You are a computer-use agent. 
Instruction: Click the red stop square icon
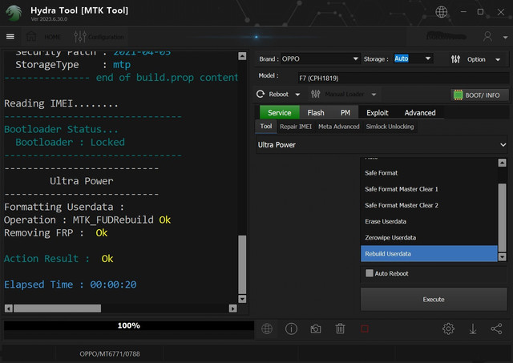365,329
